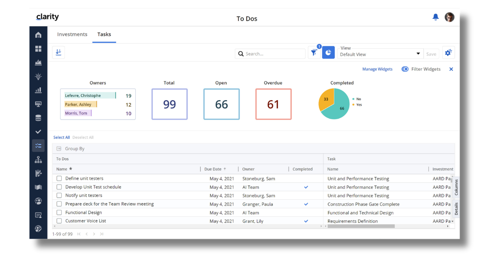Turn off the Filter Widgets toggle

[x=405, y=69]
